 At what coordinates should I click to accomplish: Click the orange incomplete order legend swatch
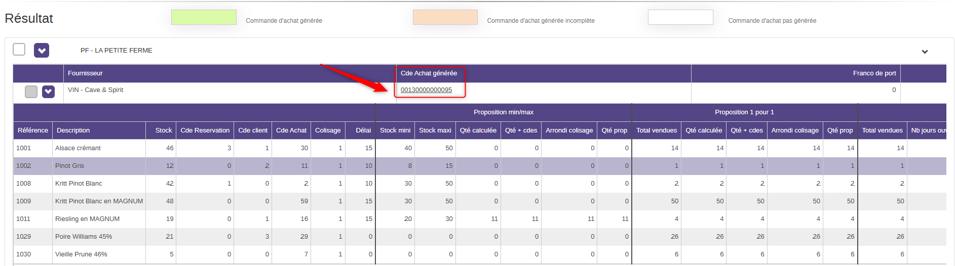pyautogui.click(x=445, y=17)
